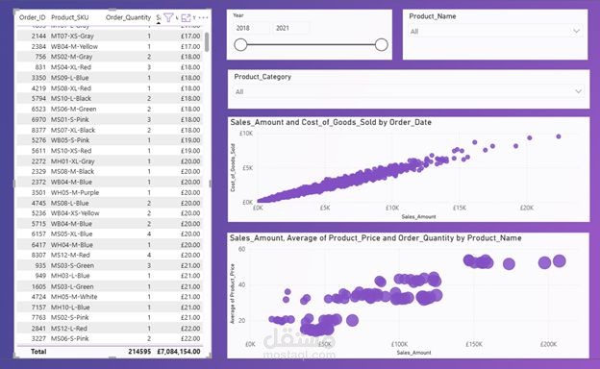Click the total quantity value 214595
The image size is (600, 369).
point(139,352)
